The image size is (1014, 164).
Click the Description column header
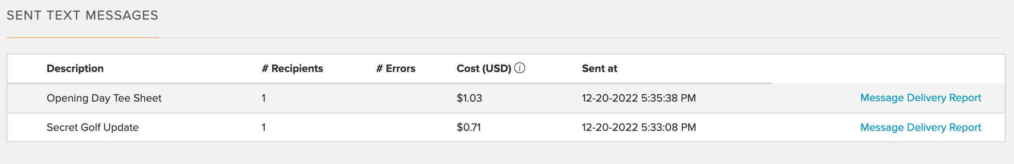point(75,68)
